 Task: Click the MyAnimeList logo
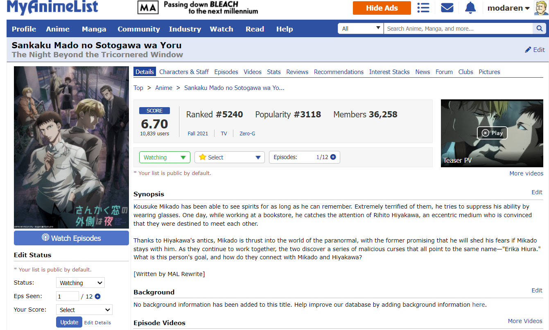tap(53, 7)
